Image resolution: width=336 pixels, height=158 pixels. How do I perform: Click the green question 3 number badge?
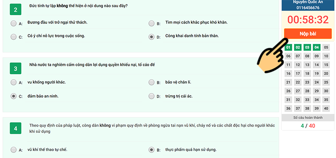[16, 68]
